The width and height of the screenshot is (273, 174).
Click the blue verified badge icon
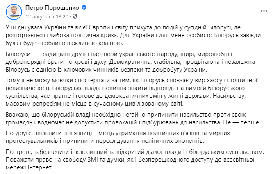tap(84, 7)
